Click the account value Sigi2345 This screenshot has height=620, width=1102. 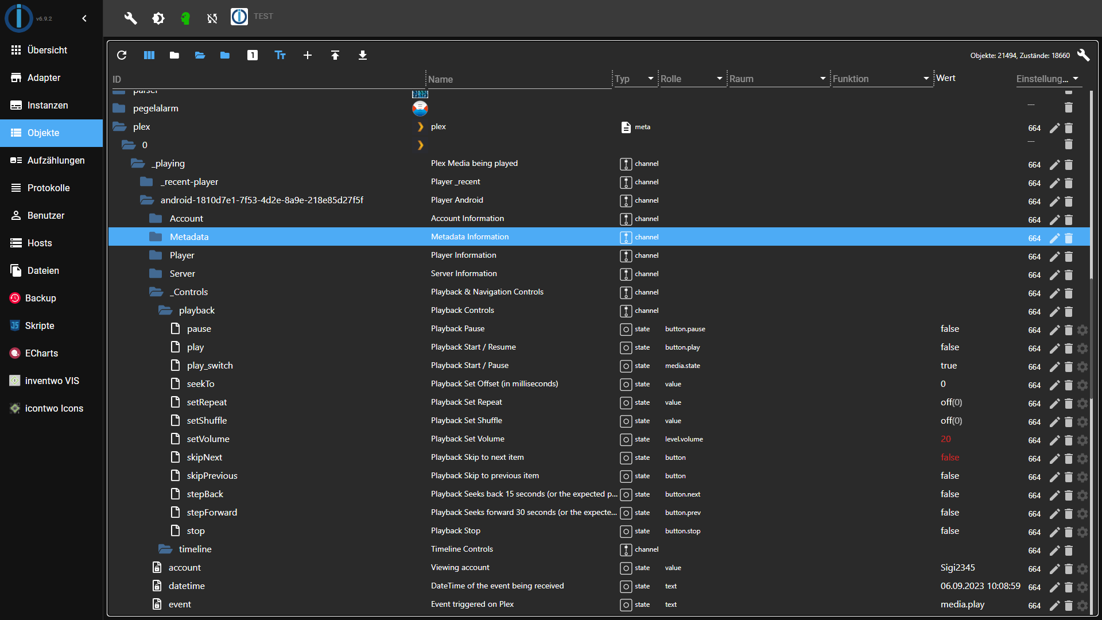click(x=957, y=568)
